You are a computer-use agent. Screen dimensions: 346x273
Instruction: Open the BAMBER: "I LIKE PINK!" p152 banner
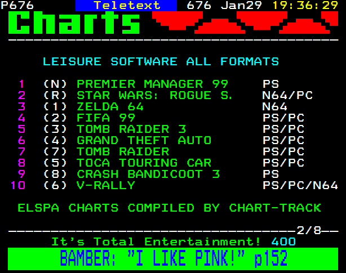(173, 259)
